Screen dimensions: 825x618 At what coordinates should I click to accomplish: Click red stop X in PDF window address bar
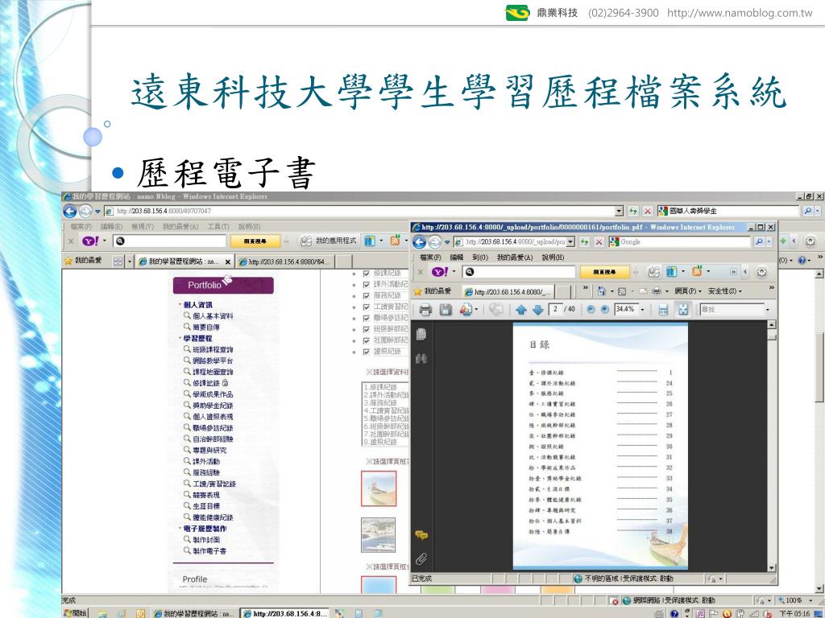[x=599, y=241]
